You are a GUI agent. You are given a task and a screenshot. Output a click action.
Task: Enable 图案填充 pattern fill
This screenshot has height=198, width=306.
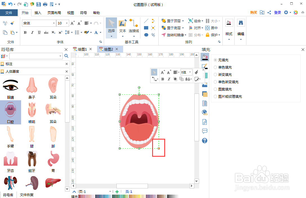point(223,89)
